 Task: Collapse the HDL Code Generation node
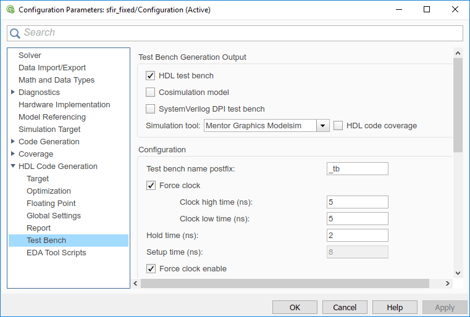pyautogui.click(x=13, y=166)
